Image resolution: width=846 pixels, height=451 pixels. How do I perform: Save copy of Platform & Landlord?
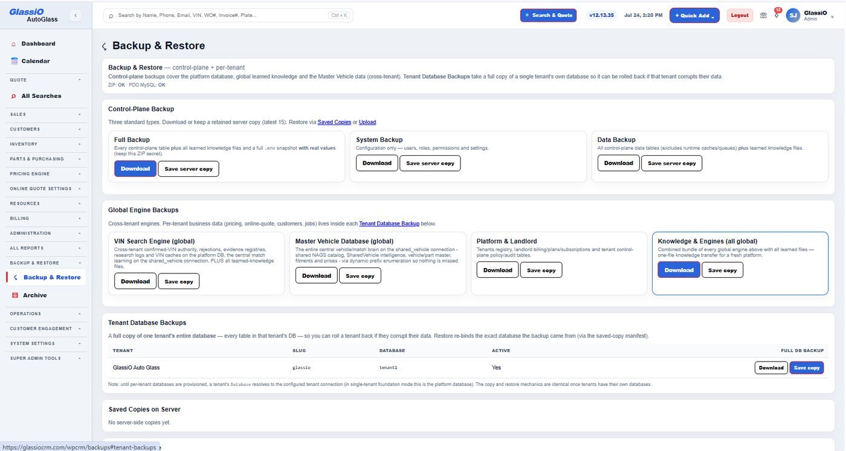tap(541, 270)
